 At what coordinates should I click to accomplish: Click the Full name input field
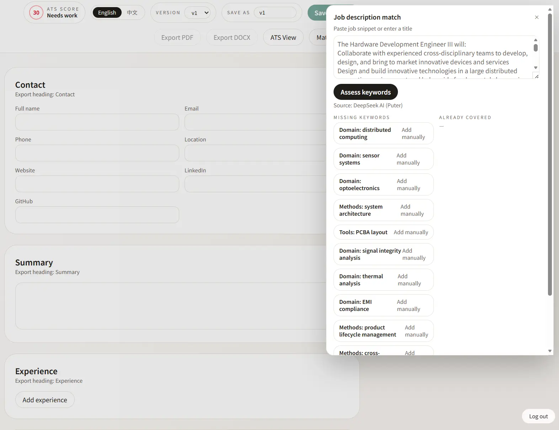pos(97,122)
